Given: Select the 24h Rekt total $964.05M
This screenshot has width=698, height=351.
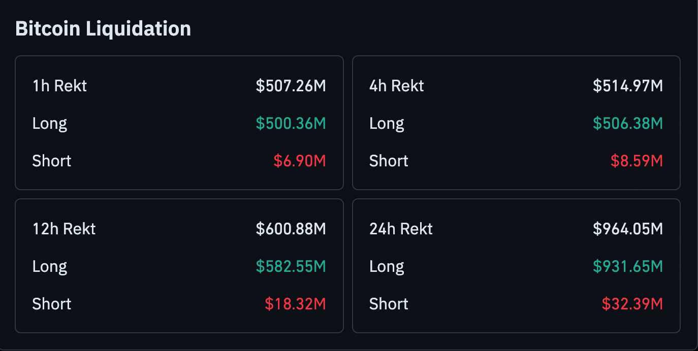Looking at the screenshot, I should tap(627, 229).
